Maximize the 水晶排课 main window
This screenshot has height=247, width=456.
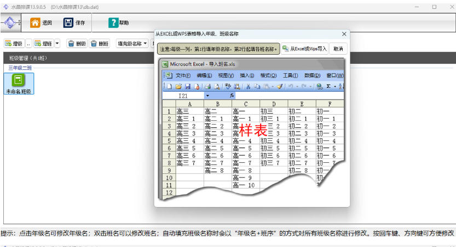[434, 7]
